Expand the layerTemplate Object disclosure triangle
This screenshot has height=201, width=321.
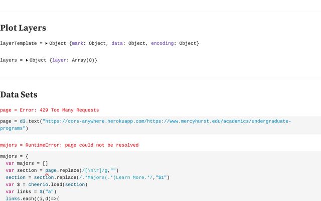pyautogui.click(x=46, y=44)
